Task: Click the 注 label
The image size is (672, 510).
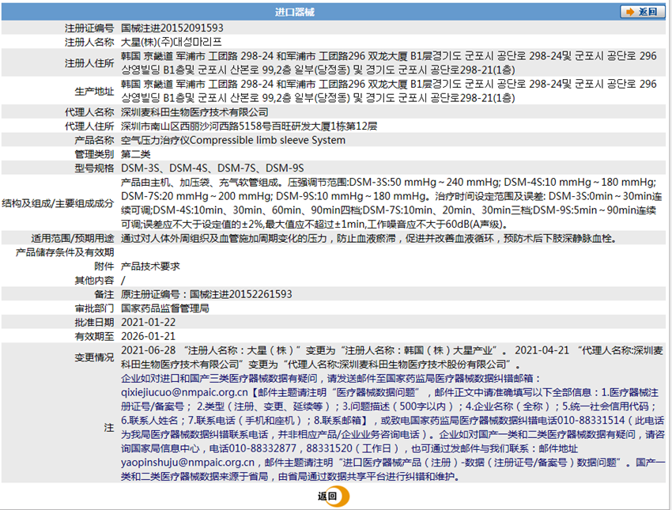Action: (x=109, y=427)
